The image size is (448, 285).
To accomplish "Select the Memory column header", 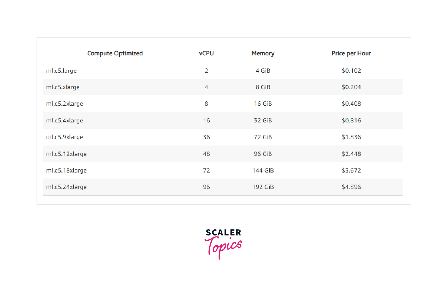I will click(263, 53).
